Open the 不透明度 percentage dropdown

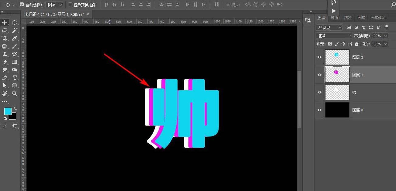pos(385,35)
